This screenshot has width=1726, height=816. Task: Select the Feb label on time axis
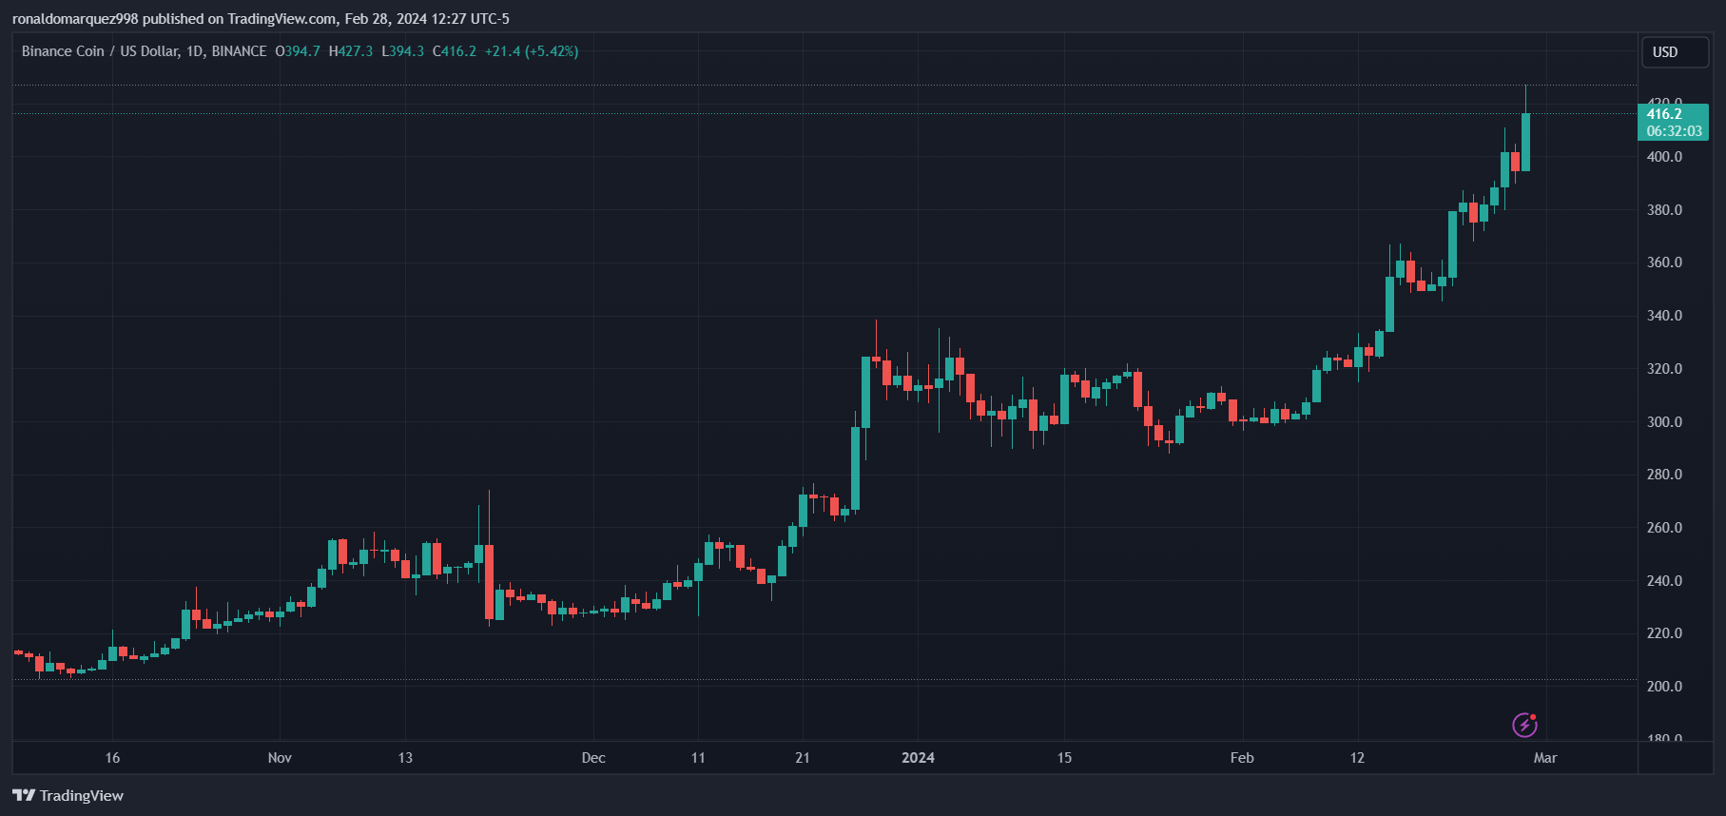tap(1242, 758)
